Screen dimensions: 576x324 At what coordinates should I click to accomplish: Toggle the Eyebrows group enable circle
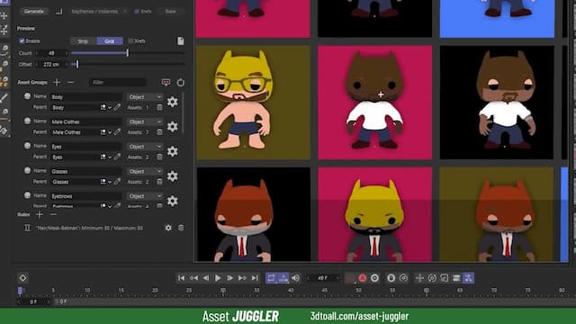[x=27, y=195]
